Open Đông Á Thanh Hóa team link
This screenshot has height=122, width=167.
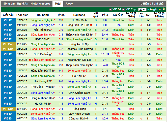coord(43,98)
